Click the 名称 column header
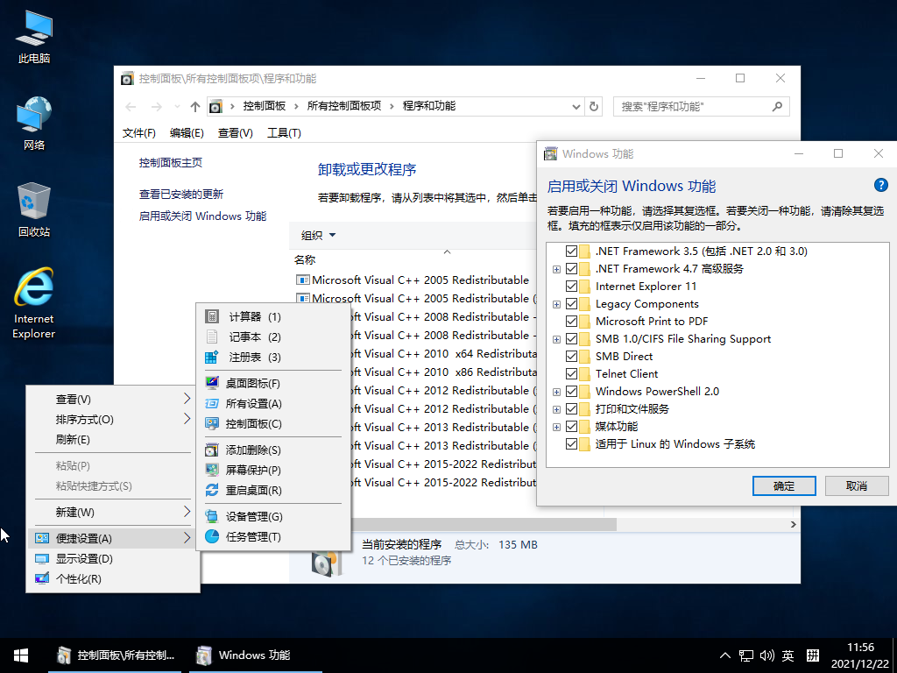This screenshot has height=673, width=897. click(305, 259)
